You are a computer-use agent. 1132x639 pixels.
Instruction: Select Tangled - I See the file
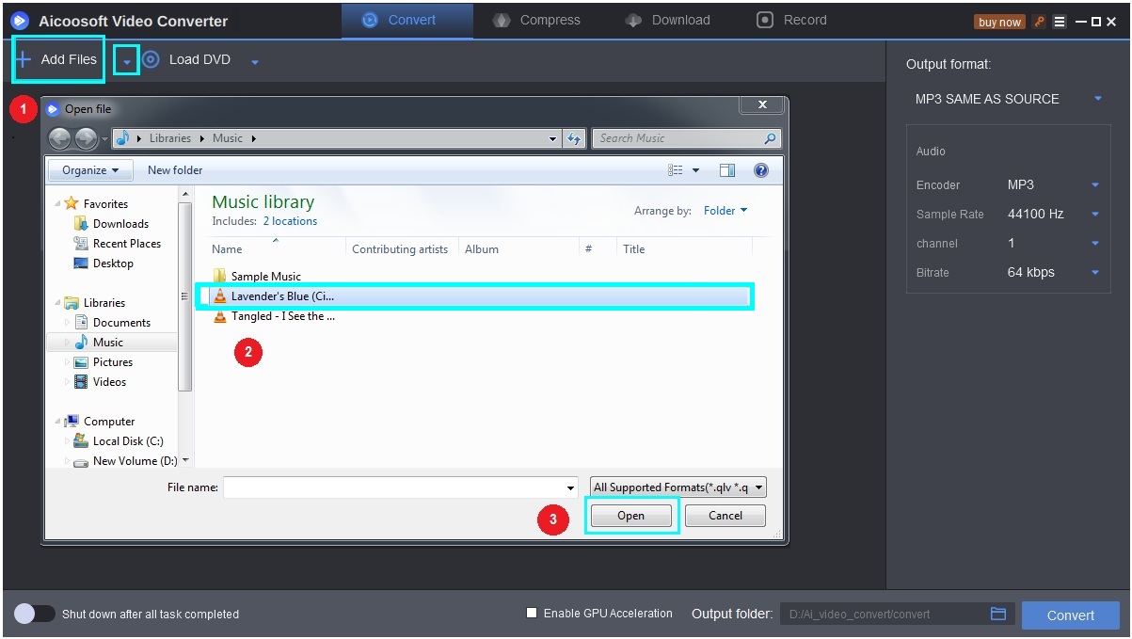(282, 316)
